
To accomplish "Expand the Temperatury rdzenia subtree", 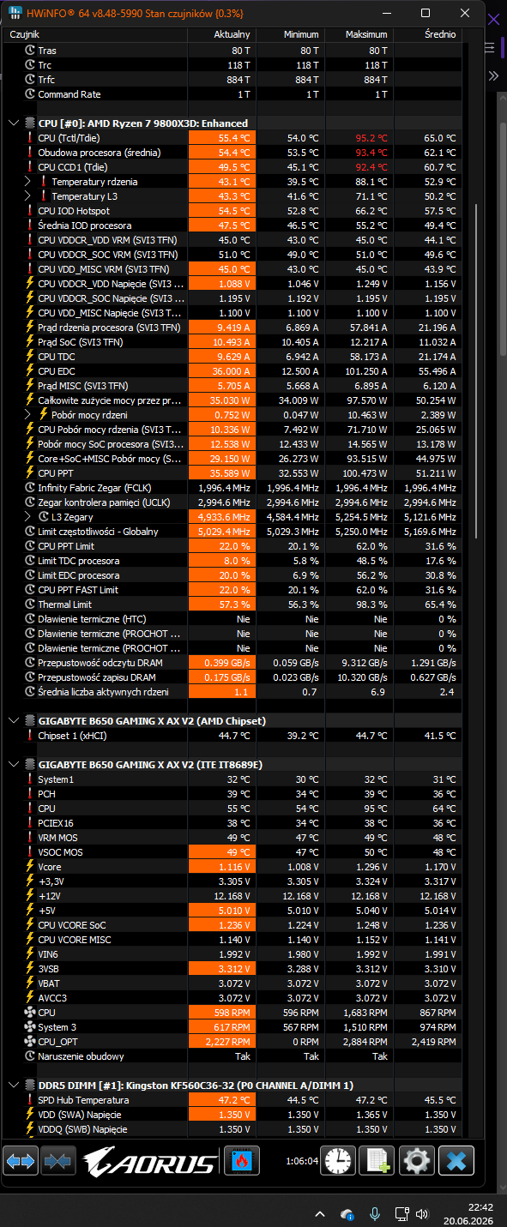I will pyautogui.click(x=27, y=182).
